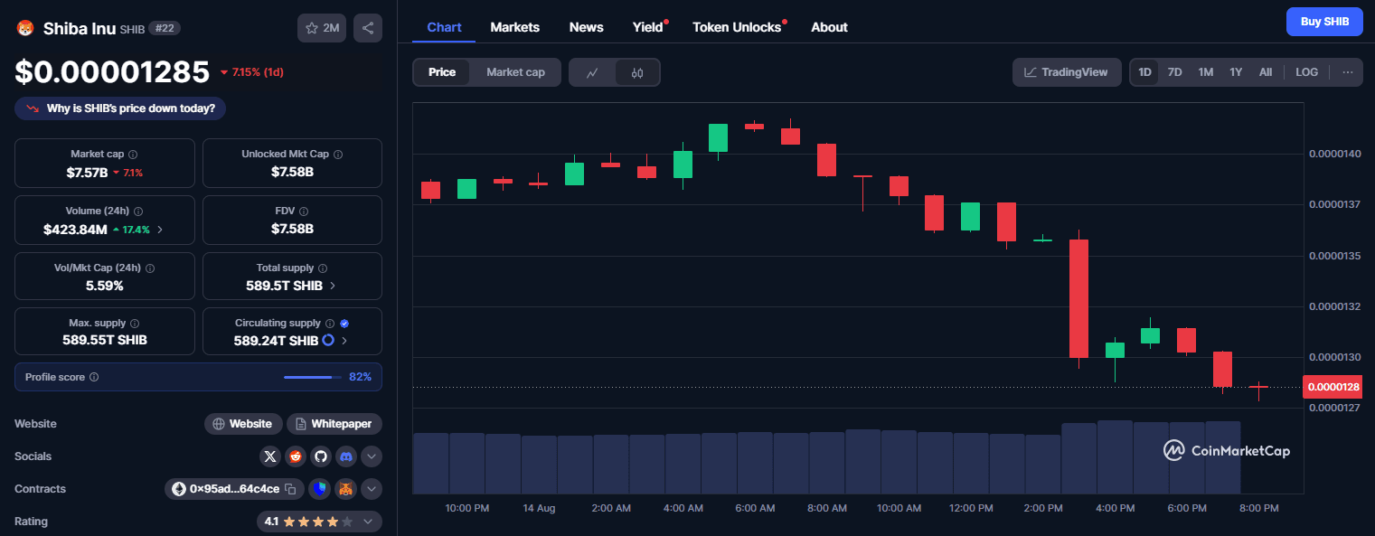The width and height of the screenshot is (1375, 536).
Task: Switch to candlestick chart icon
Action: [637, 72]
